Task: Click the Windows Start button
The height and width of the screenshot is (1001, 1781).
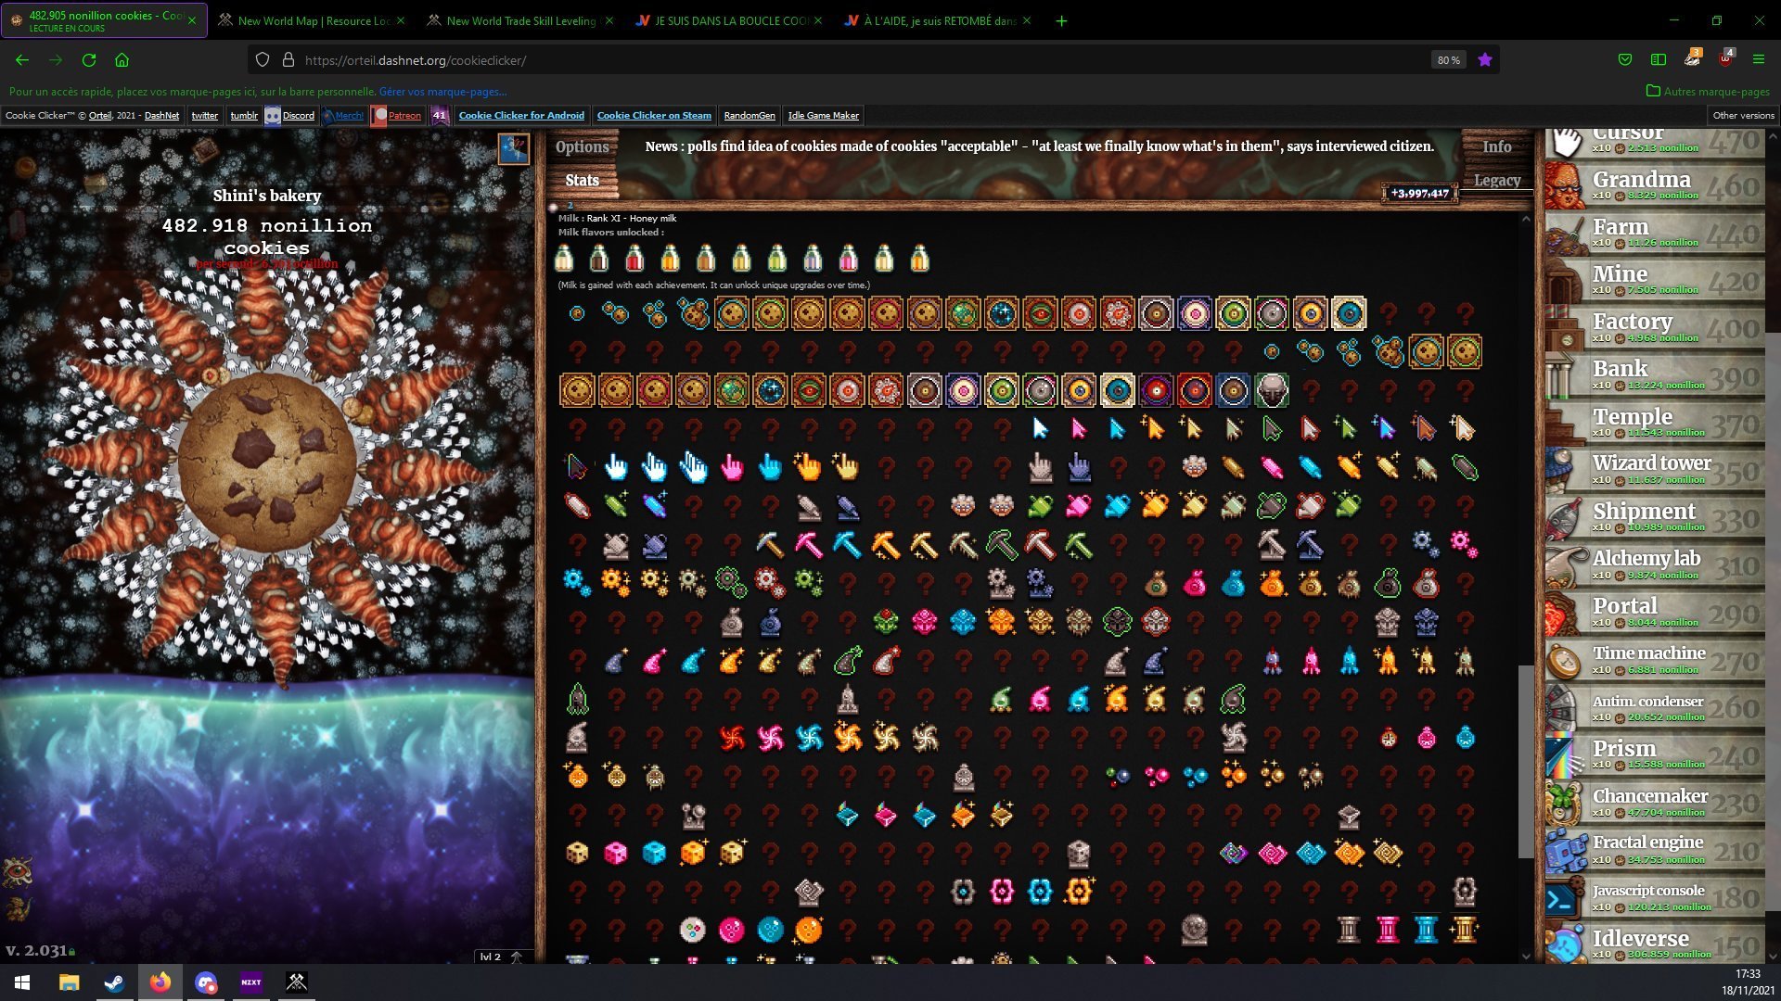Action: 23,982
